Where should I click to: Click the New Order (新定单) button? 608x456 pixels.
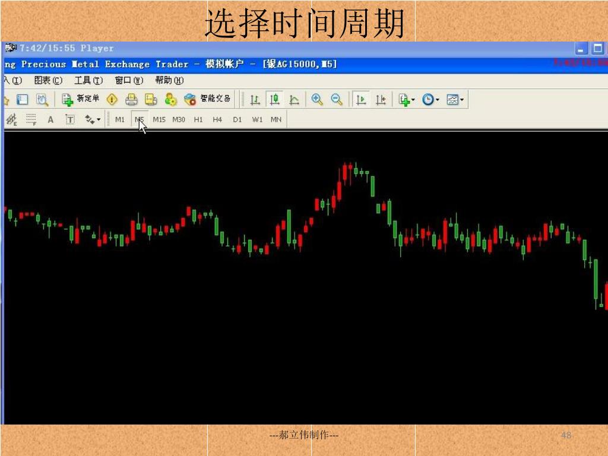[x=80, y=99]
